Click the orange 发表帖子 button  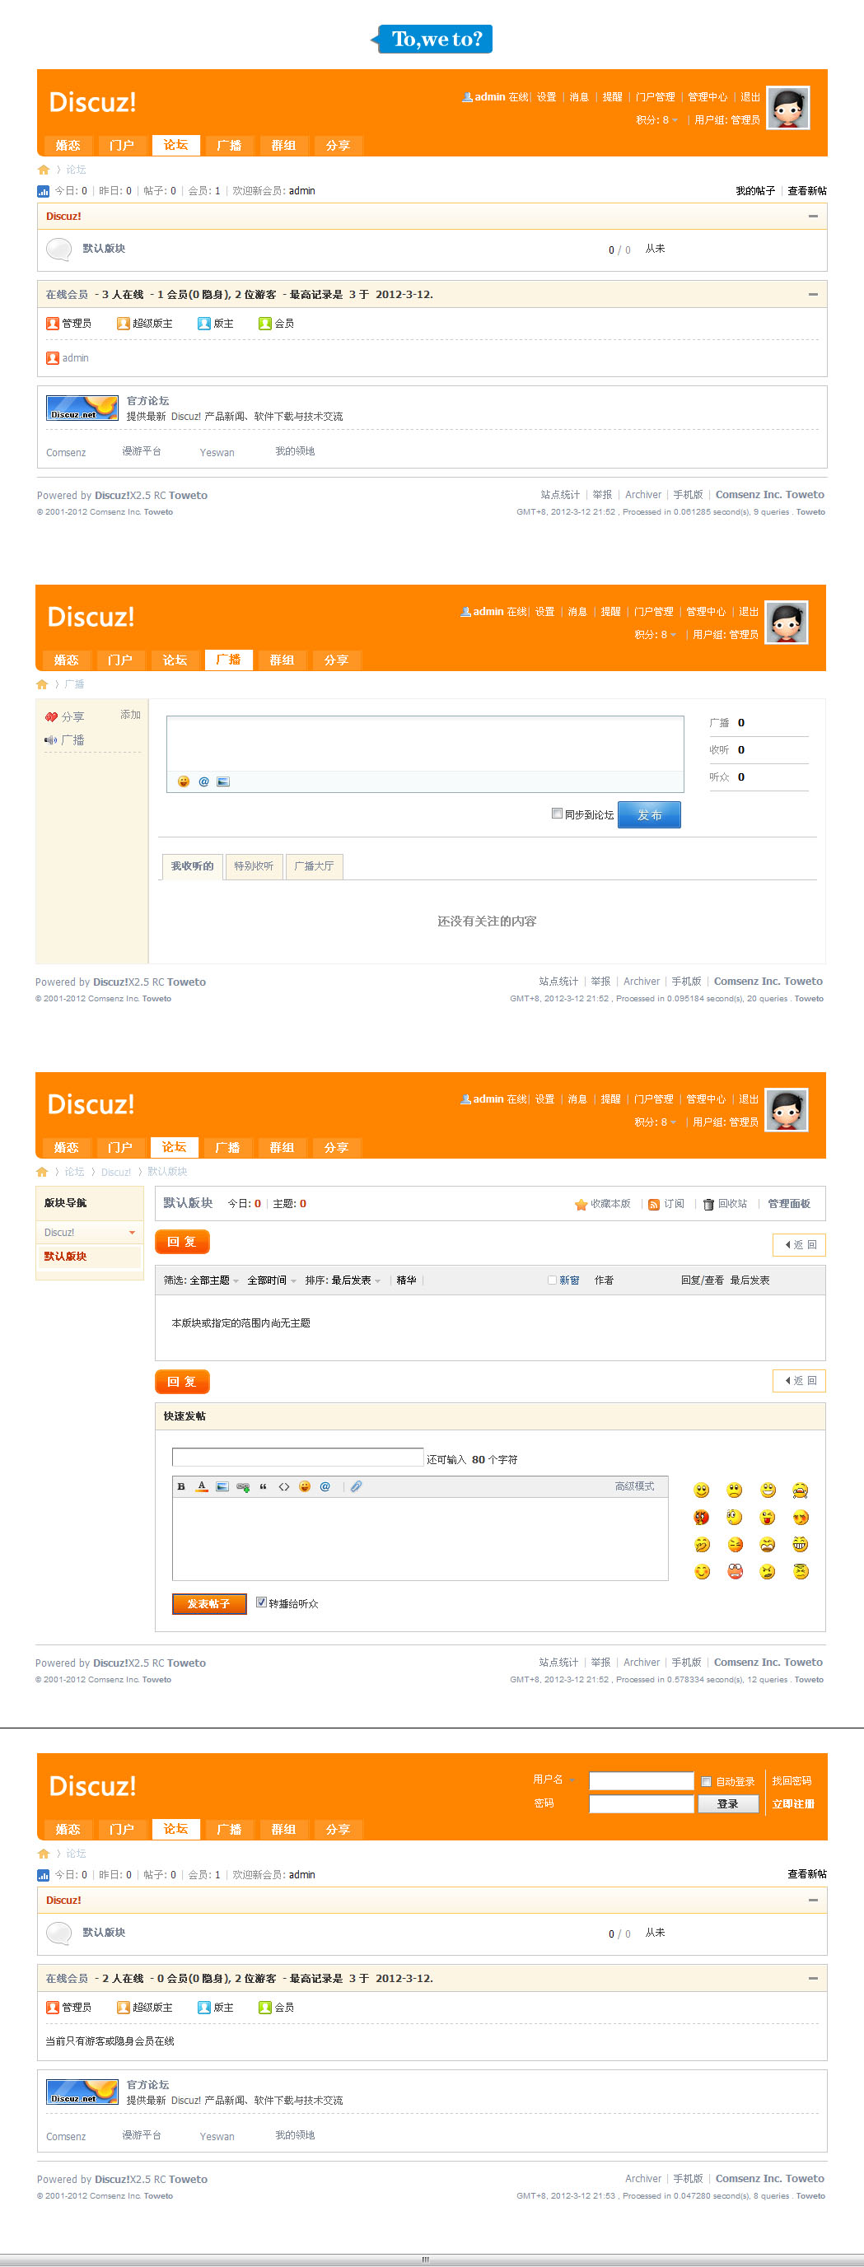click(x=208, y=1604)
